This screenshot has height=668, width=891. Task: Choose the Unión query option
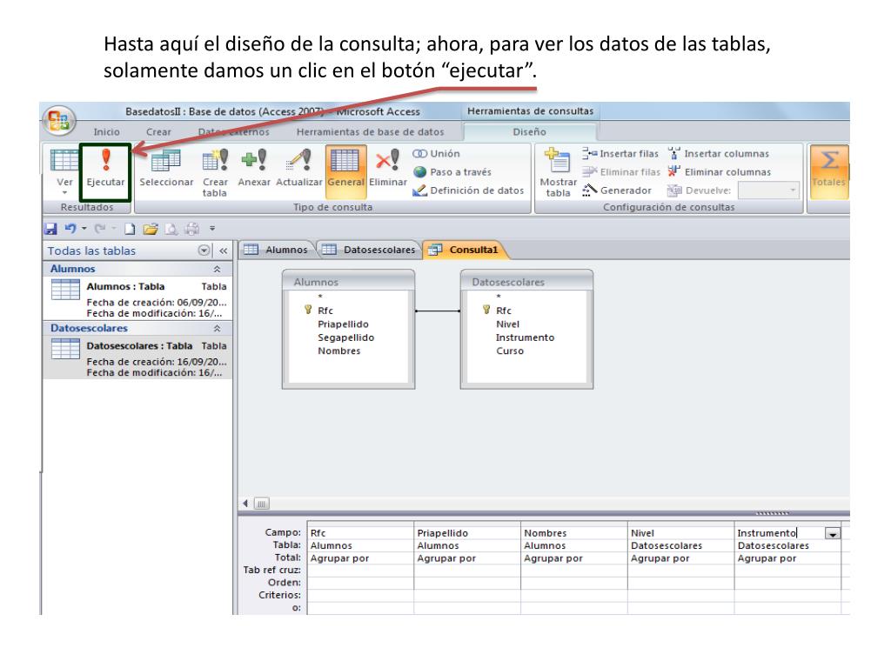click(x=437, y=154)
